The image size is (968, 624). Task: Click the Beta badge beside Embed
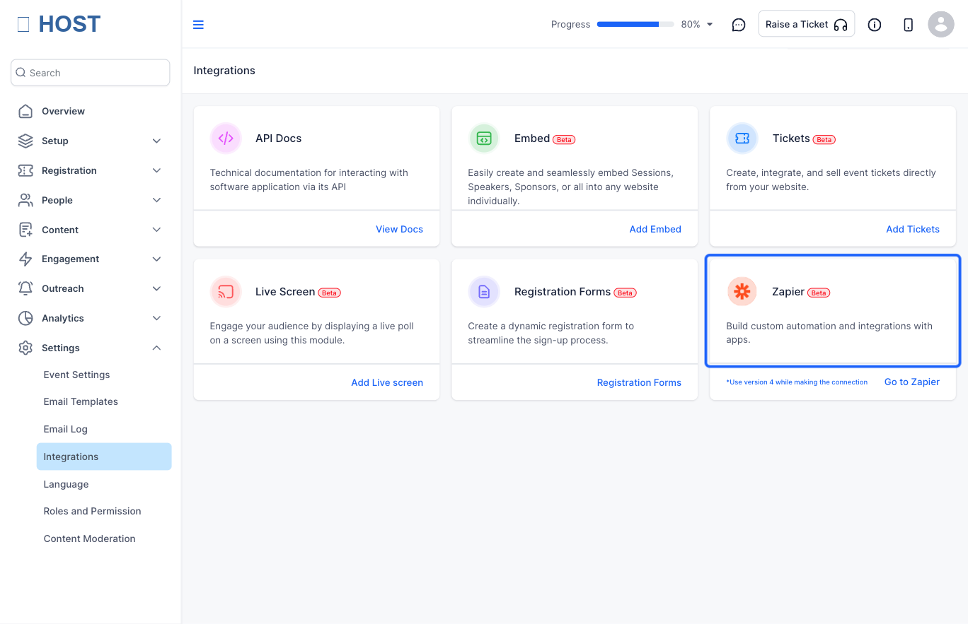[x=564, y=139]
